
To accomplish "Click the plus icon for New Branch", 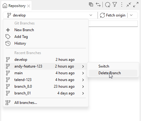I will [x=8, y=30].
